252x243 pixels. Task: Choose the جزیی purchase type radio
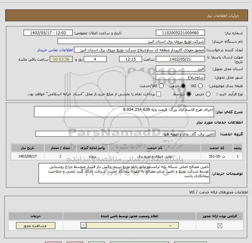coord(208,94)
